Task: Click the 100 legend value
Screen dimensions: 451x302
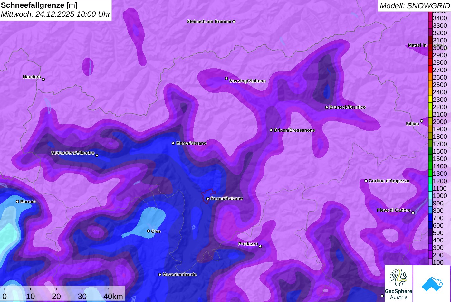Action: [438, 262]
